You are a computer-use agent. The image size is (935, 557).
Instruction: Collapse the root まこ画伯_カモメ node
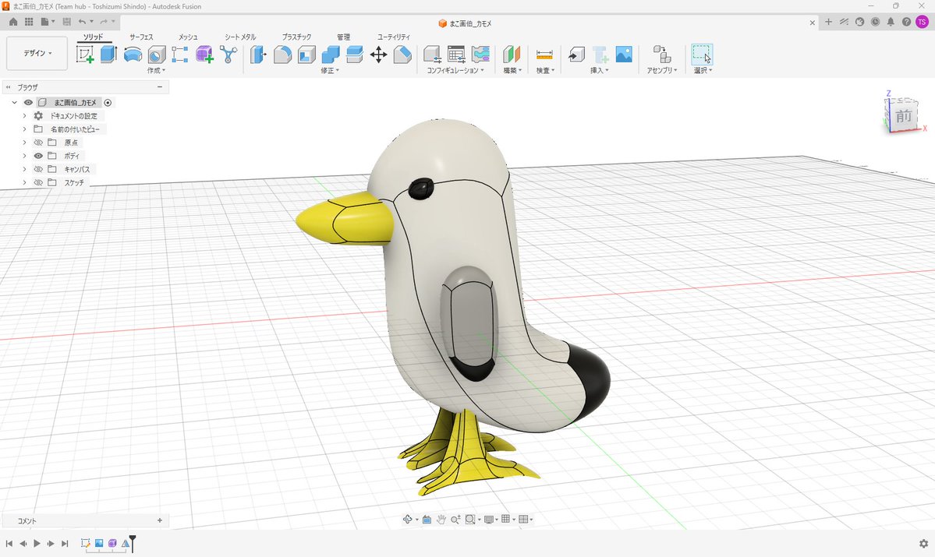pos(14,103)
